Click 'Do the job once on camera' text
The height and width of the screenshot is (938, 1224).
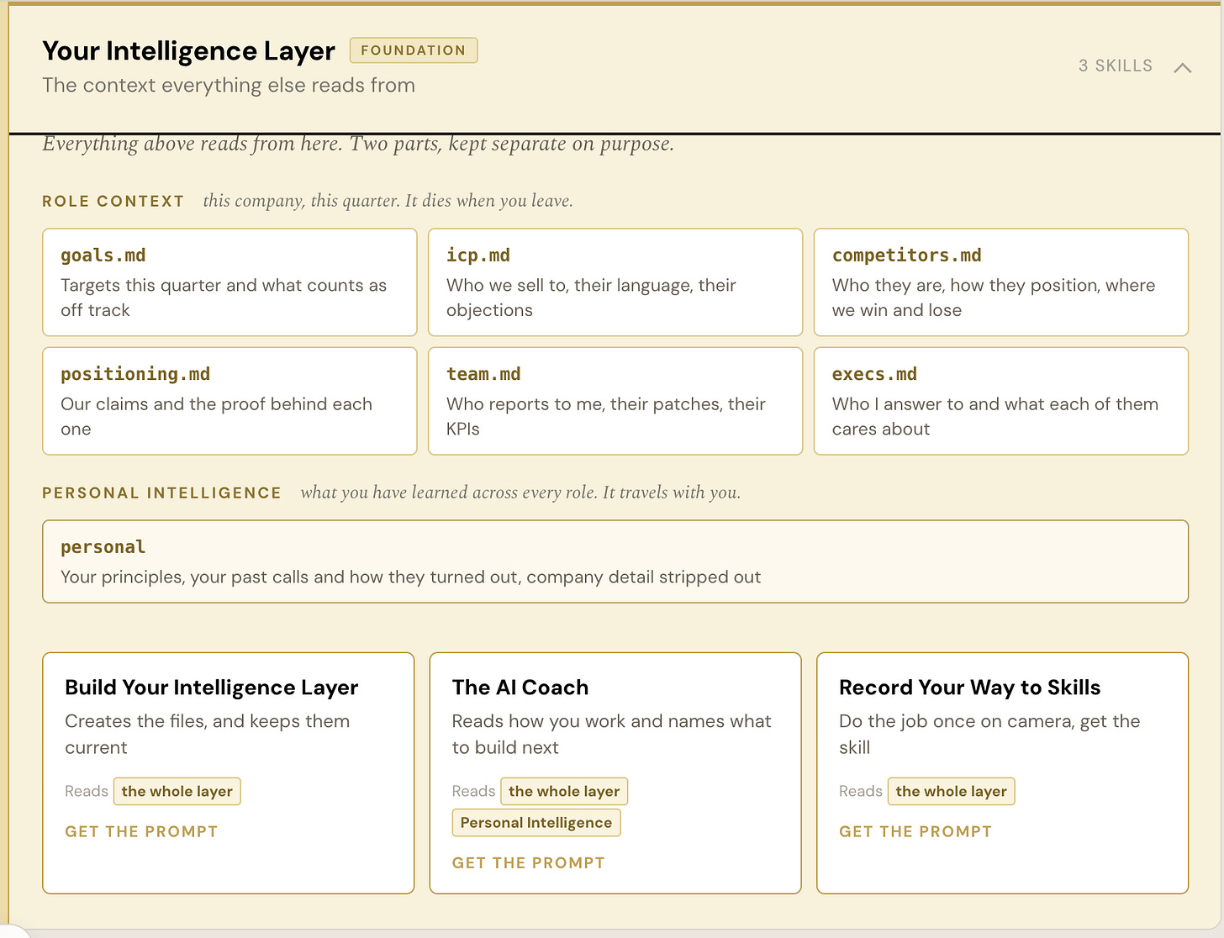point(989,734)
